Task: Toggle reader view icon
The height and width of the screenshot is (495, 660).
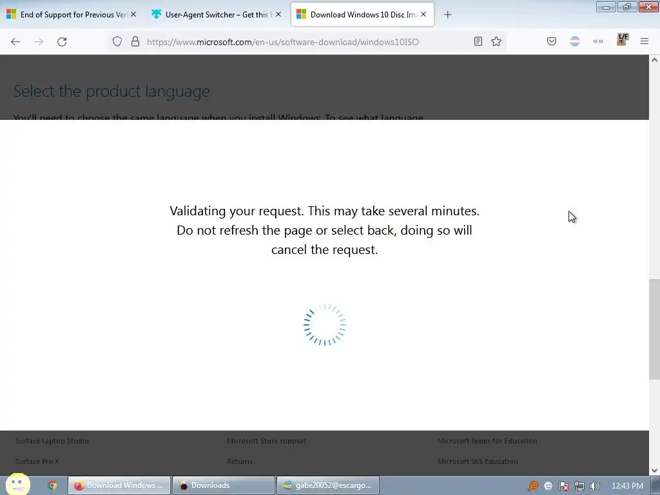Action: 478,41
